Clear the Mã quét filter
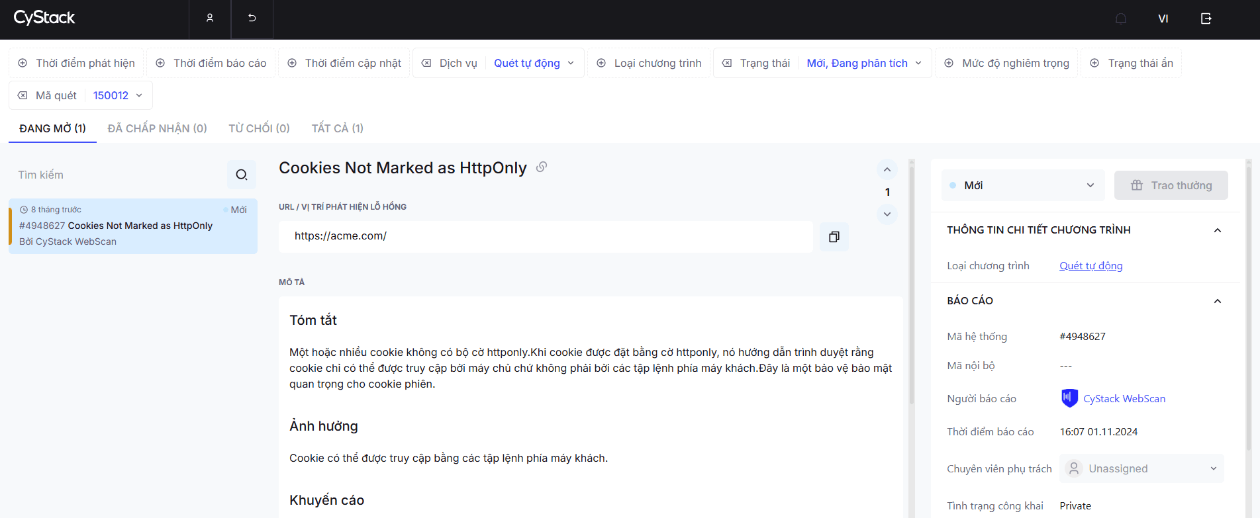The width and height of the screenshot is (1260, 518). 23,95
